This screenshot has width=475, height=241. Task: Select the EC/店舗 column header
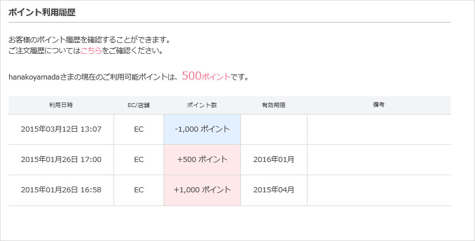[x=139, y=105]
